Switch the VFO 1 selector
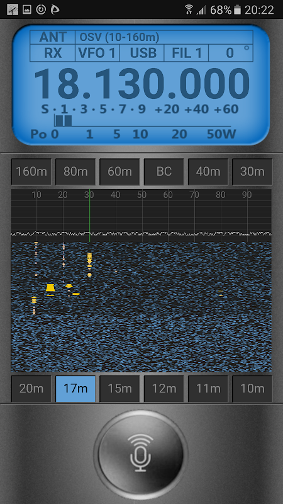Viewport: 283px width, 504px height. [x=97, y=53]
